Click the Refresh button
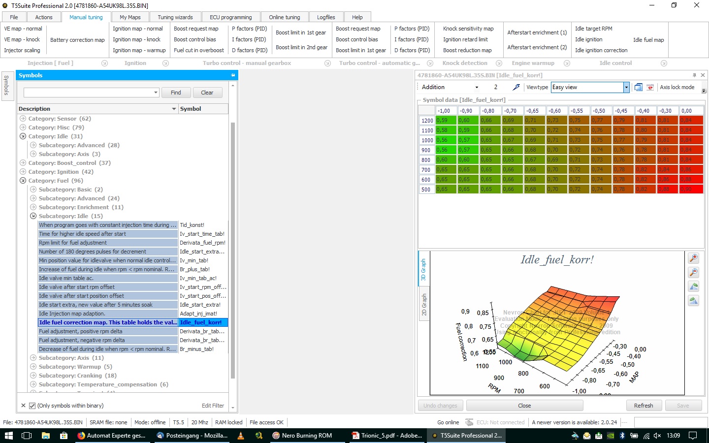709x443 pixels. pyautogui.click(x=644, y=406)
